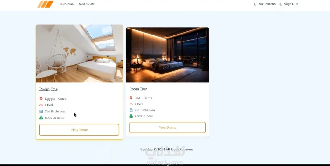The height and width of the screenshot is (166, 330).
Task: Select the Sign Out link
Action: (291, 4)
